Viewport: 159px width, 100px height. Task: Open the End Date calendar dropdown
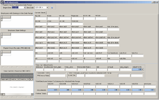pyautogui.click(x=47, y=8)
